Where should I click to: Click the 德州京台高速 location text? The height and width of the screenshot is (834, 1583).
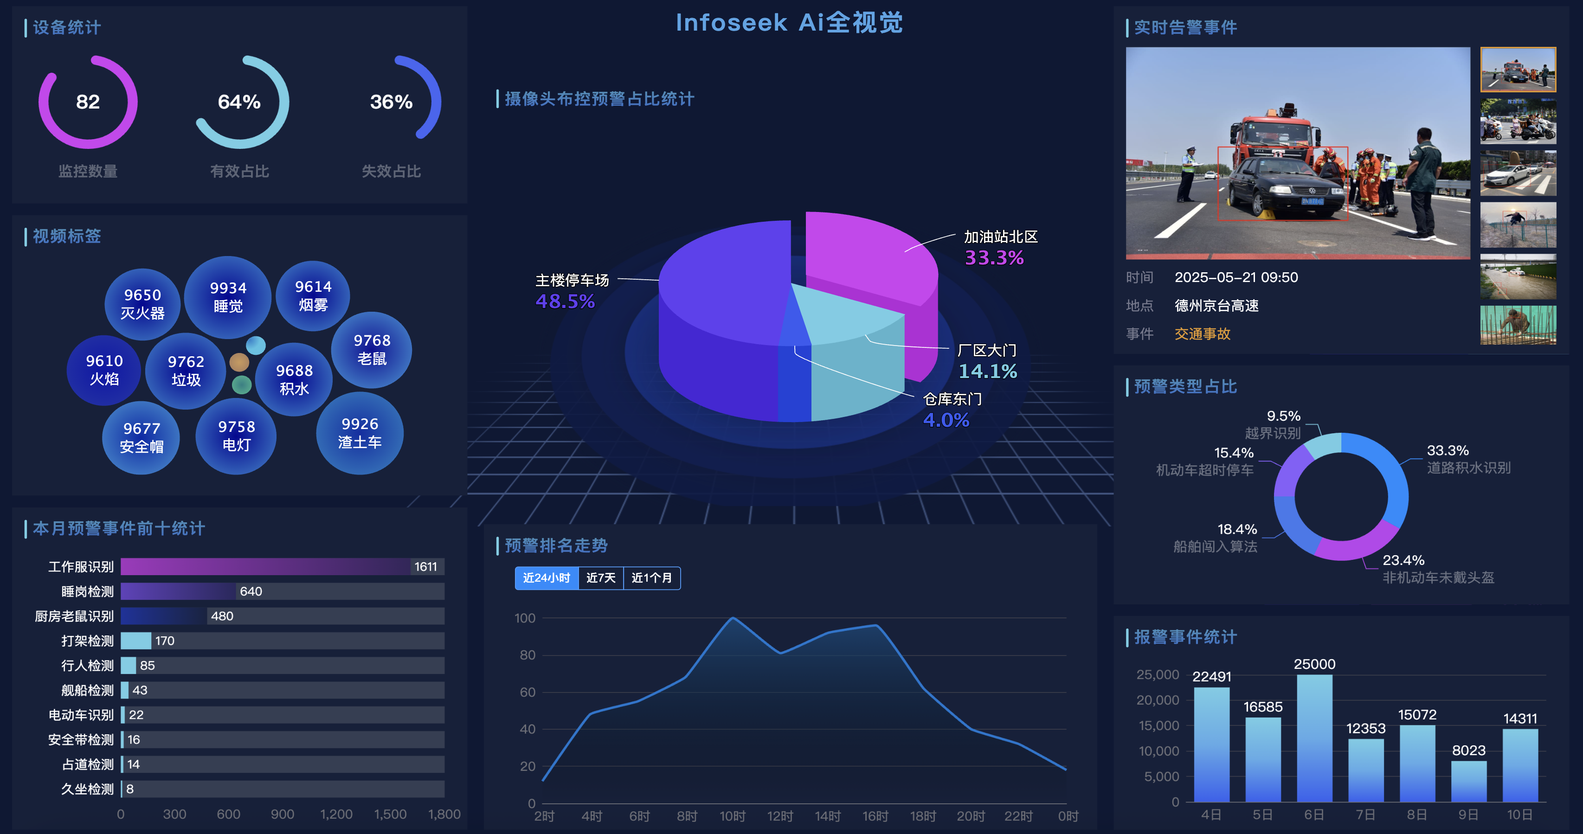tap(1216, 306)
